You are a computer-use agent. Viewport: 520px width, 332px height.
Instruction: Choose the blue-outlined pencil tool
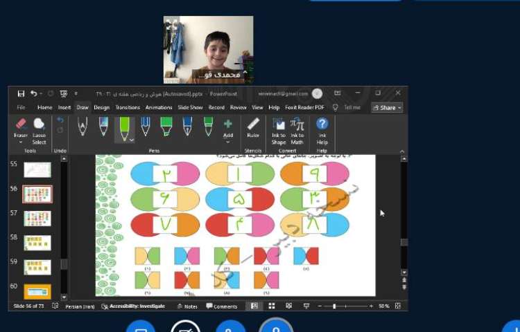146,127
